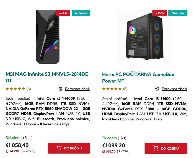Click cart icon on GameBox product button
This screenshot has width=193, height=158.
tap(156, 148)
